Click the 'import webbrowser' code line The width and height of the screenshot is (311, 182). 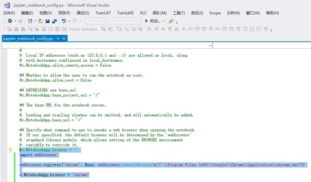pos(38,155)
